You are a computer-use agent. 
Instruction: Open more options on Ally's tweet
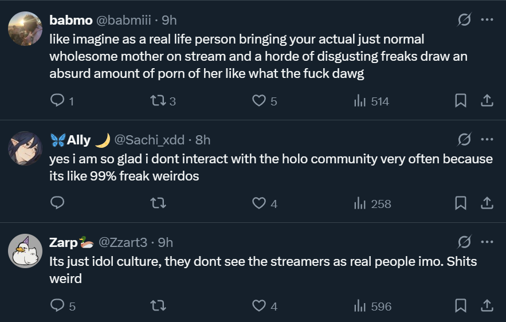[x=487, y=139]
